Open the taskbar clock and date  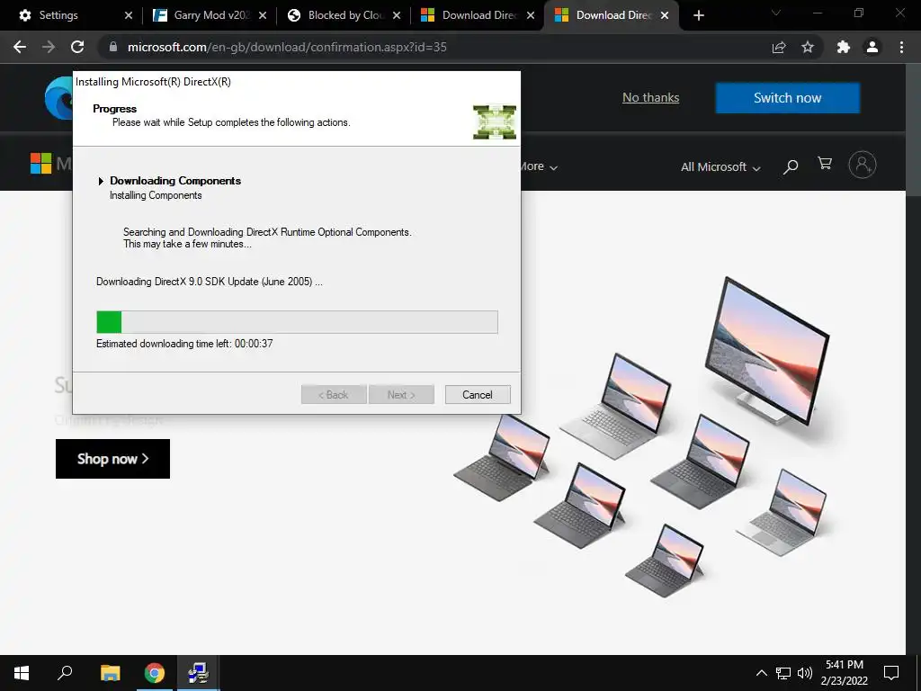pos(844,673)
